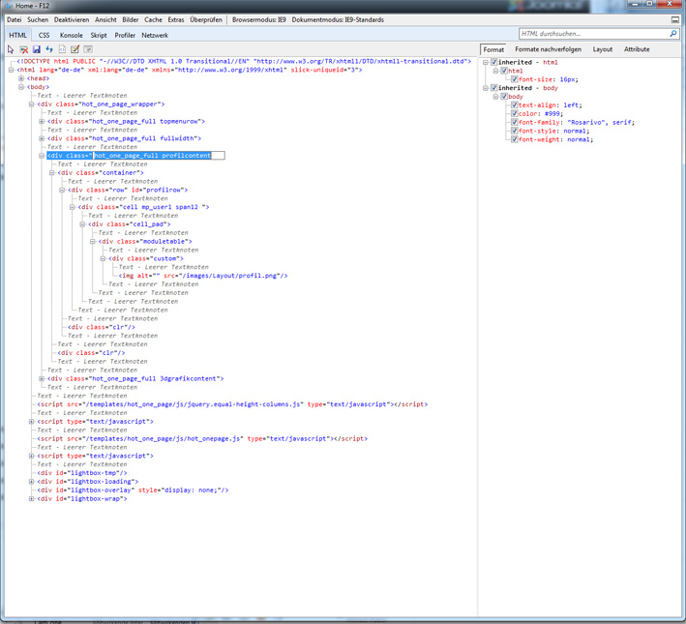Expand the 3dgrafikcontent div node
Image resolution: width=686 pixels, height=624 pixels.
click(42, 379)
